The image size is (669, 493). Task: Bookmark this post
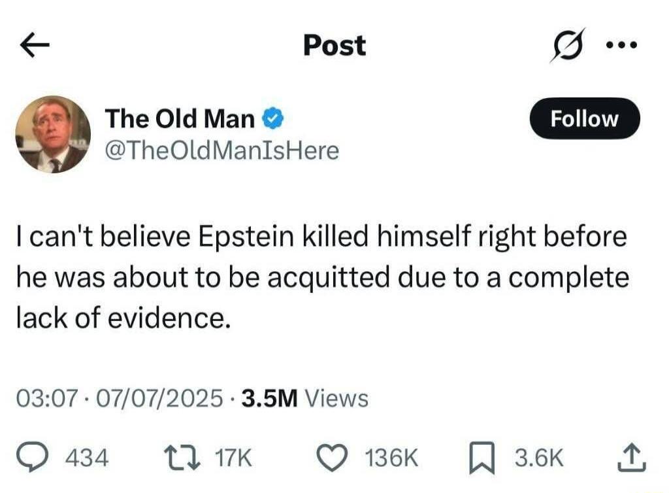click(x=482, y=458)
